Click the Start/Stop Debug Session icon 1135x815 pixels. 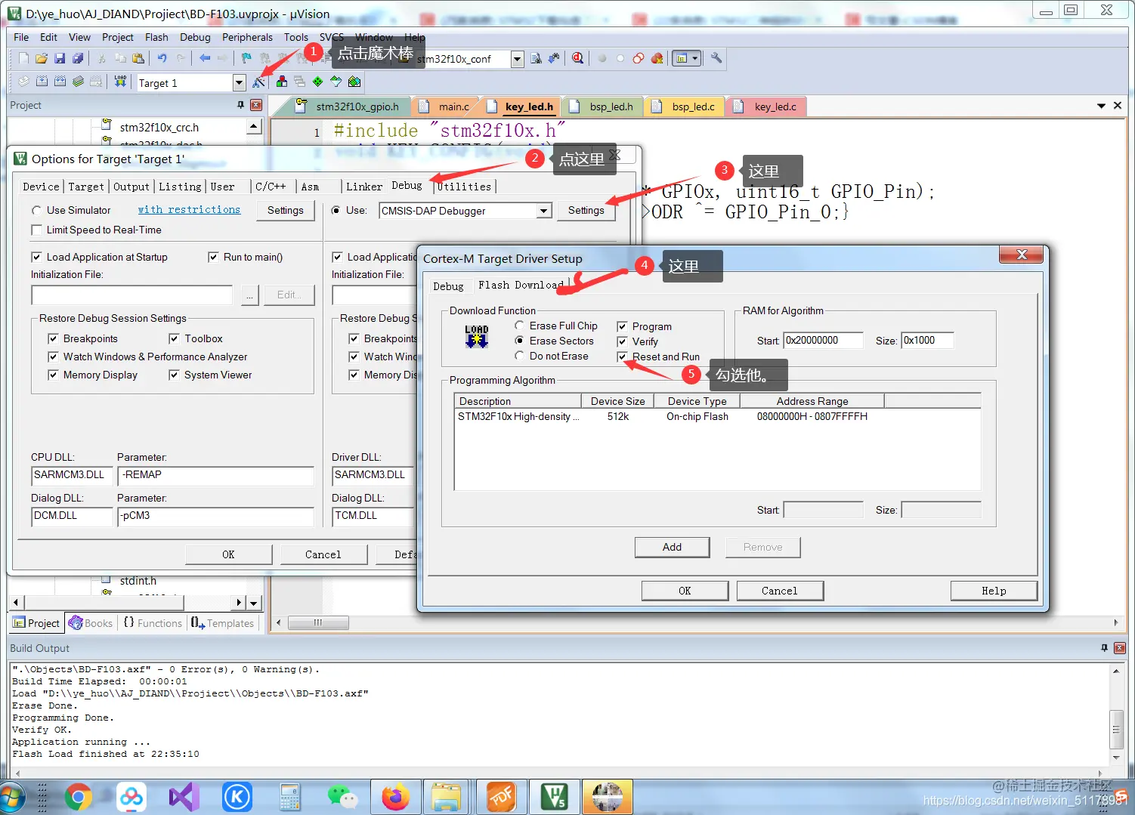click(x=578, y=58)
